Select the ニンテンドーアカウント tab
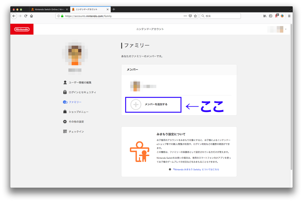Screen dimensions: 303x202 click(90, 9)
